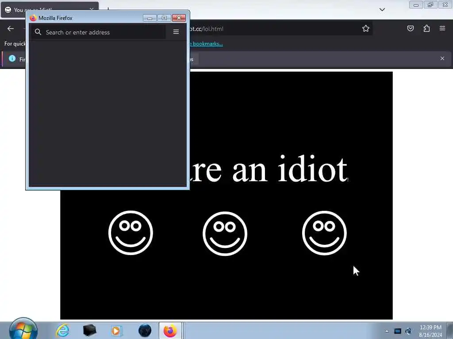
Task: Click the smiley favicon on the tab
Action: [x=8, y=10]
